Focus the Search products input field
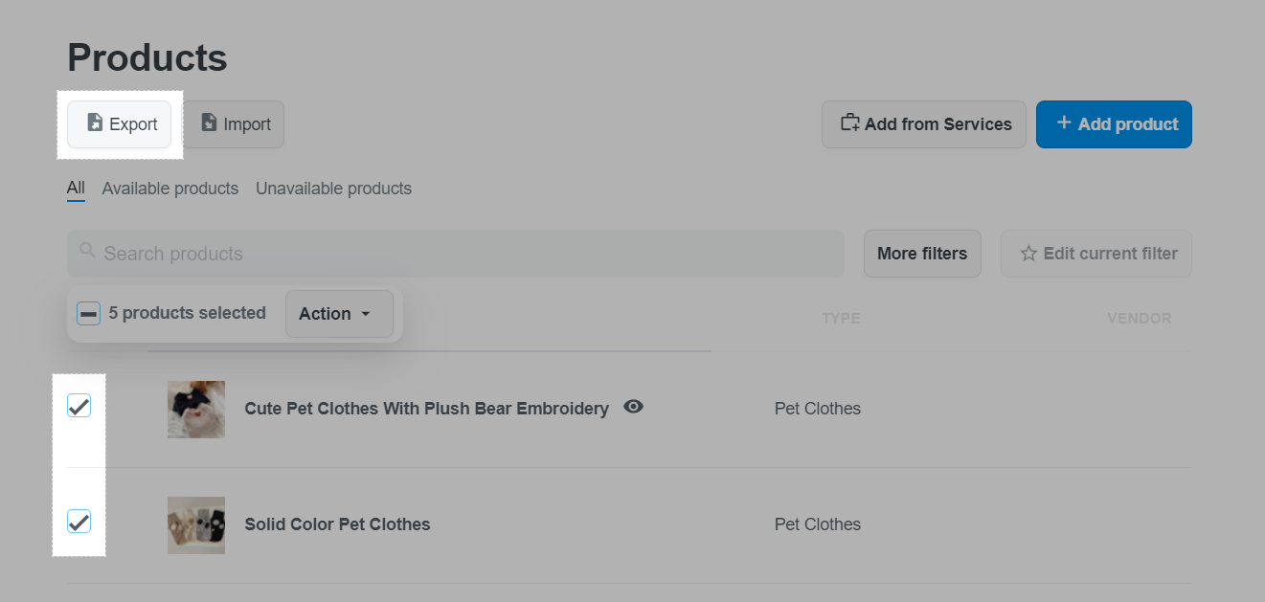The width and height of the screenshot is (1265, 602). tap(456, 254)
